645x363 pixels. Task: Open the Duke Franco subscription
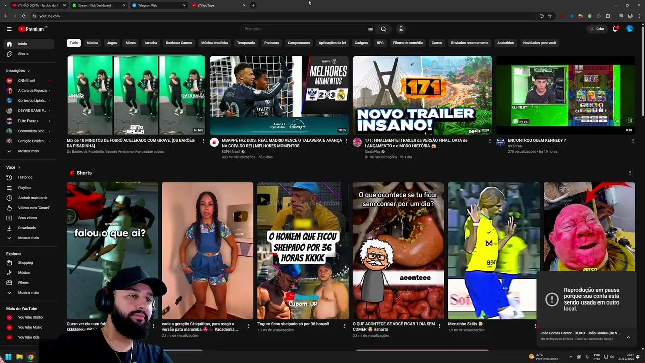[x=28, y=121]
